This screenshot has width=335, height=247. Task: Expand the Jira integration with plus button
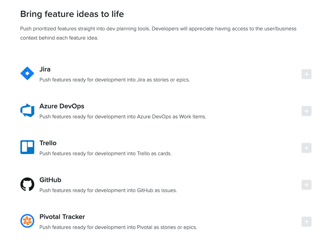306,74
